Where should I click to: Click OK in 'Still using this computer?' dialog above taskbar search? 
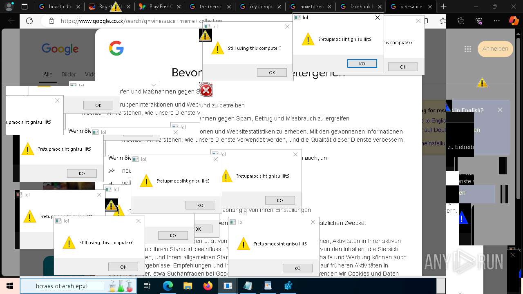[x=123, y=267]
